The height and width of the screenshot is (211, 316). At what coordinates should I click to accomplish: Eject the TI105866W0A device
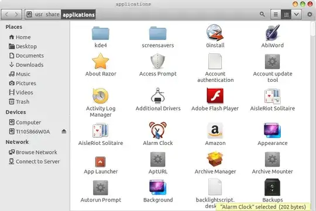point(64,132)
